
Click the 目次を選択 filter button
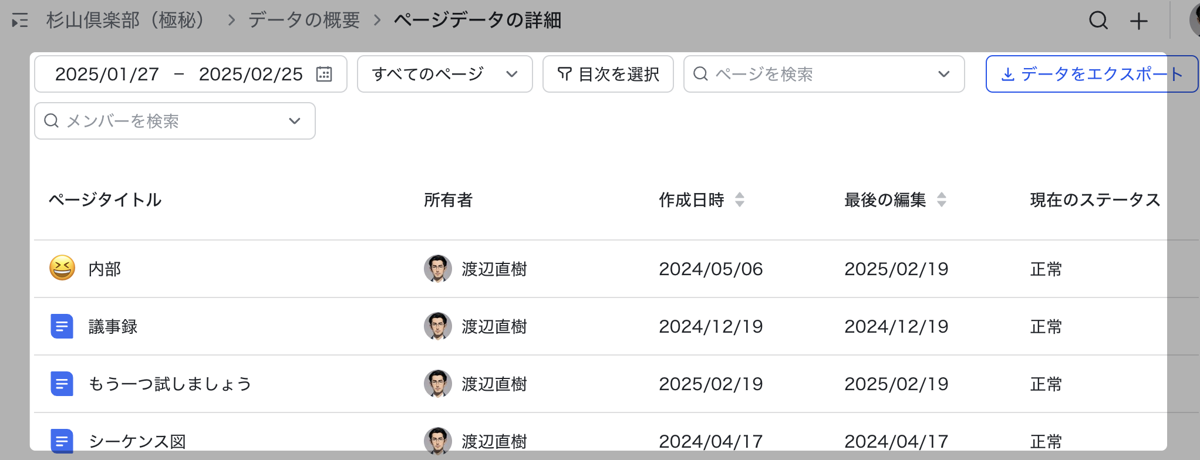pos(608,74)
